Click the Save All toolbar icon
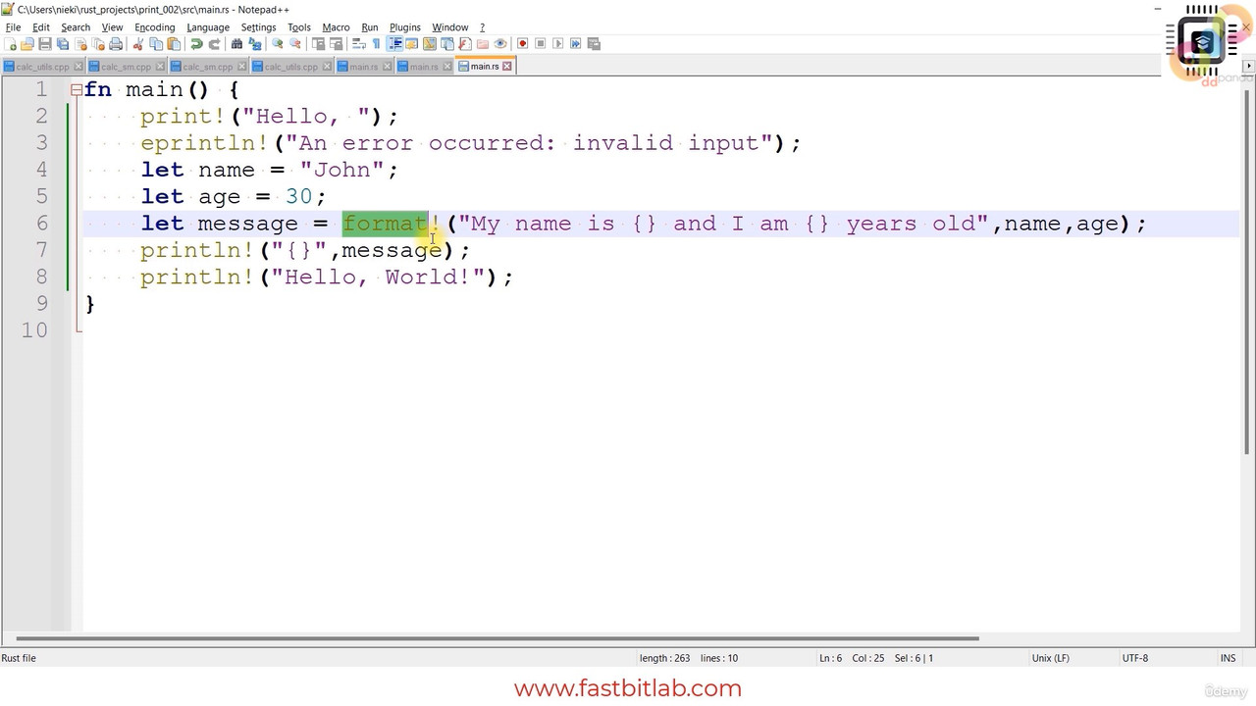Viewport: 1256px width, 706px height. 63,43
